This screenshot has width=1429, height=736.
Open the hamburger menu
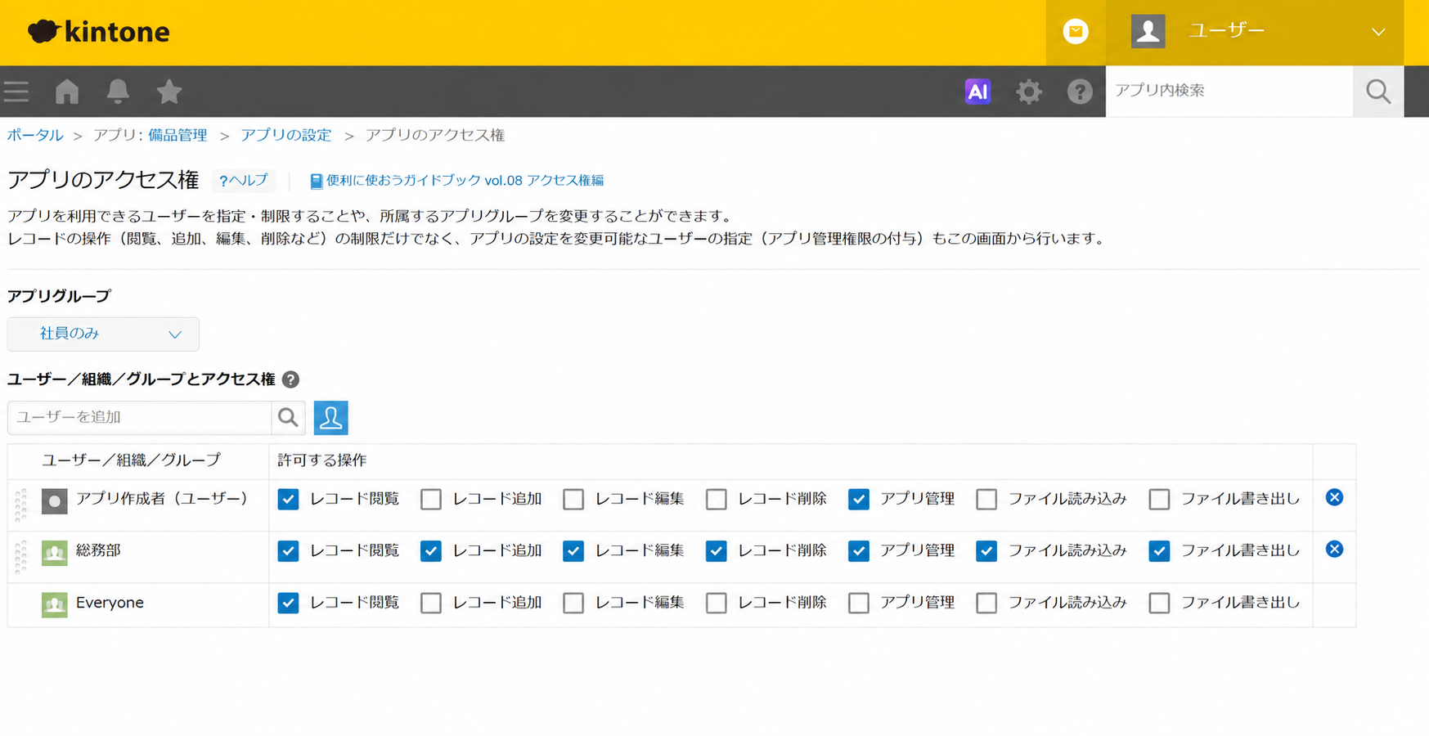pos(16,92)
